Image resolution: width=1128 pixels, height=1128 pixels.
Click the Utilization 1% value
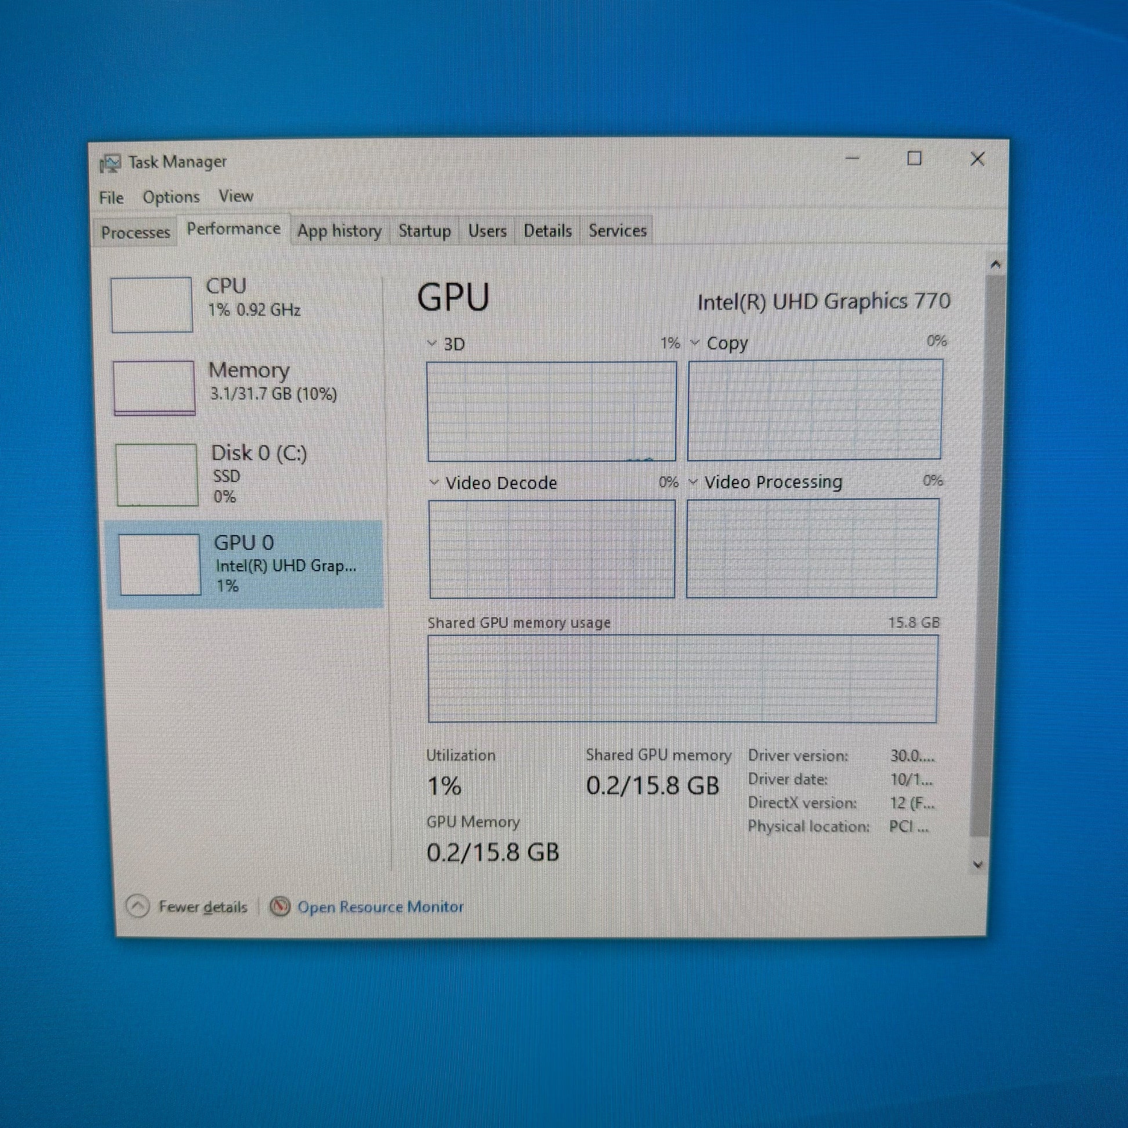[445, 786]
